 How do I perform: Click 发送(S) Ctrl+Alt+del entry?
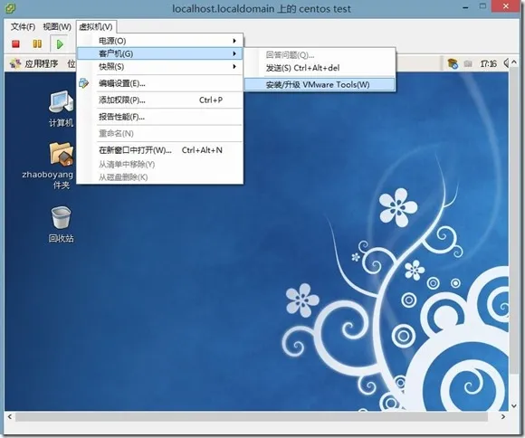(320, 68)
